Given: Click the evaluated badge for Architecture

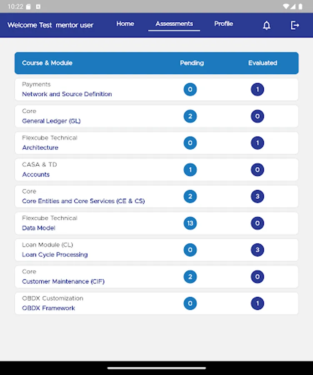Looking at the screenshot, I should coord(257,143).
